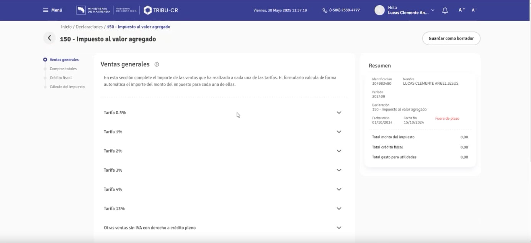Viewport: 531px width, 243px height.
Task: Open the Ventas generales help icon
Action: tap(156, 64)
